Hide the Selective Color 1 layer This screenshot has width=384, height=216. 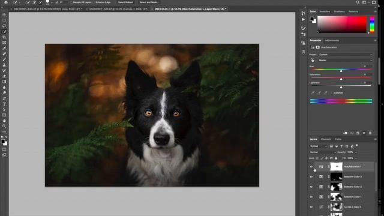311,197
